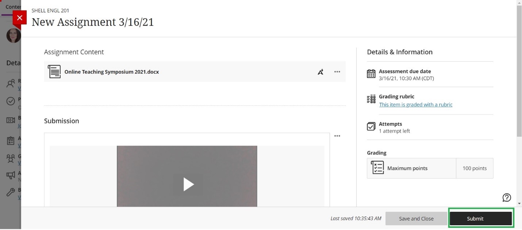The width and height of the screenshot is (522, 230).
Task: Switch to the Content tab behind panel
Action: [12, 7]
